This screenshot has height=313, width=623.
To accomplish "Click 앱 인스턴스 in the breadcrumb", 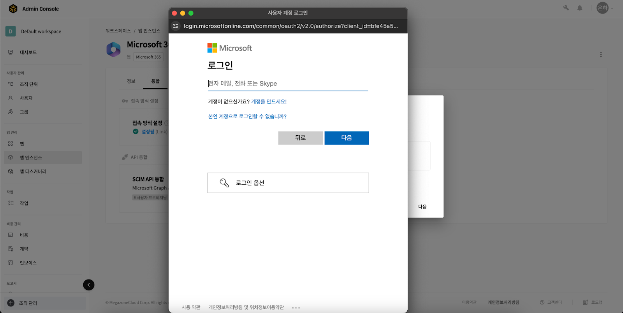I will click(149, 31).
